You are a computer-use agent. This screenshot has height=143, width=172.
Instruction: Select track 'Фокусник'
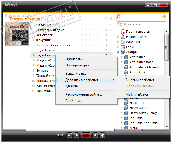coord(44,40)
